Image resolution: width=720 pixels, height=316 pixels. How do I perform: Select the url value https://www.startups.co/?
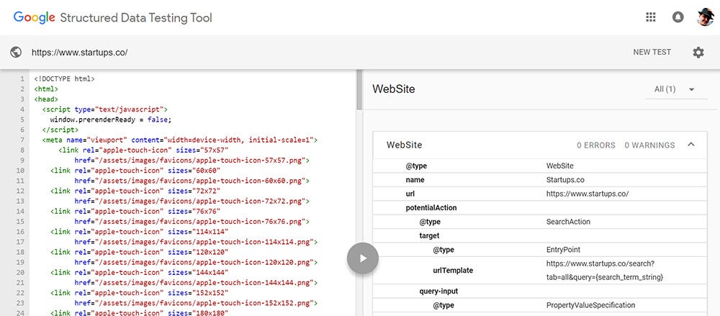point(588,194)
